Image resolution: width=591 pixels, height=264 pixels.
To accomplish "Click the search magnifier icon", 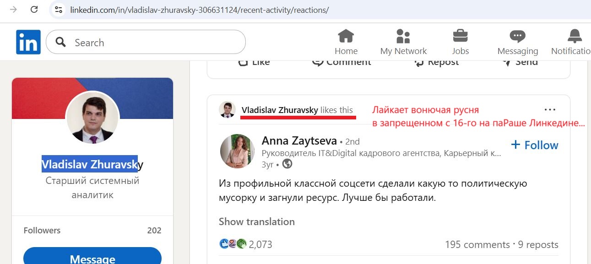I will click(60, 42).
